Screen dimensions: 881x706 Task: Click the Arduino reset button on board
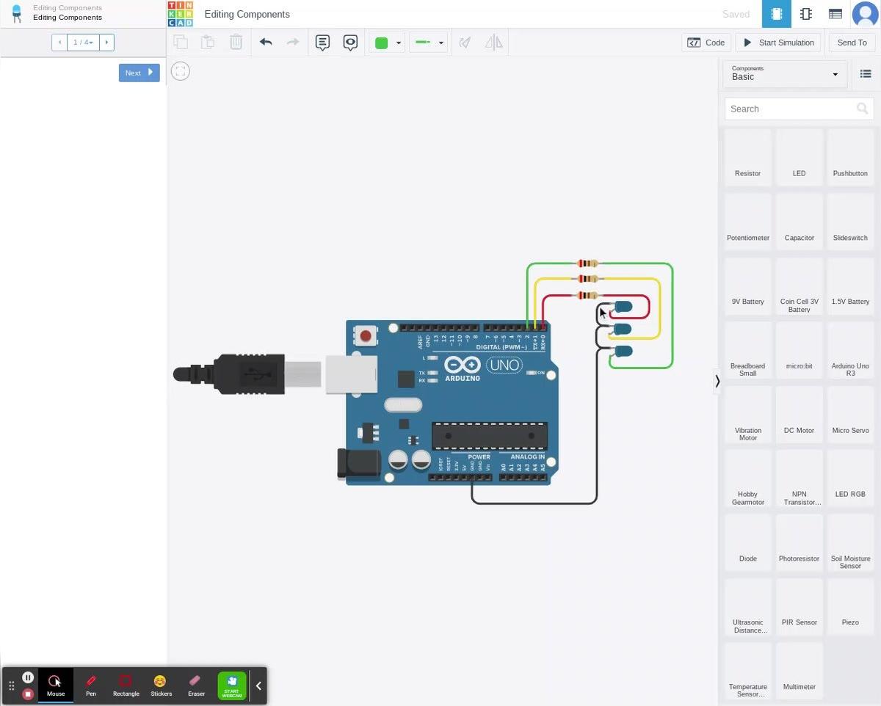tap(365, 336)
